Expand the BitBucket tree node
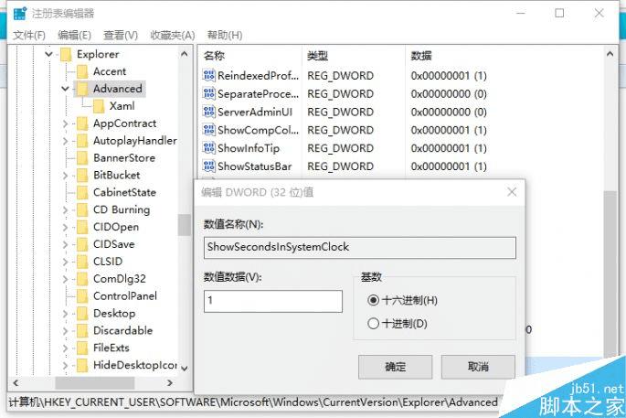Screen dimensions: 626x418 click(x=66, y=176)
